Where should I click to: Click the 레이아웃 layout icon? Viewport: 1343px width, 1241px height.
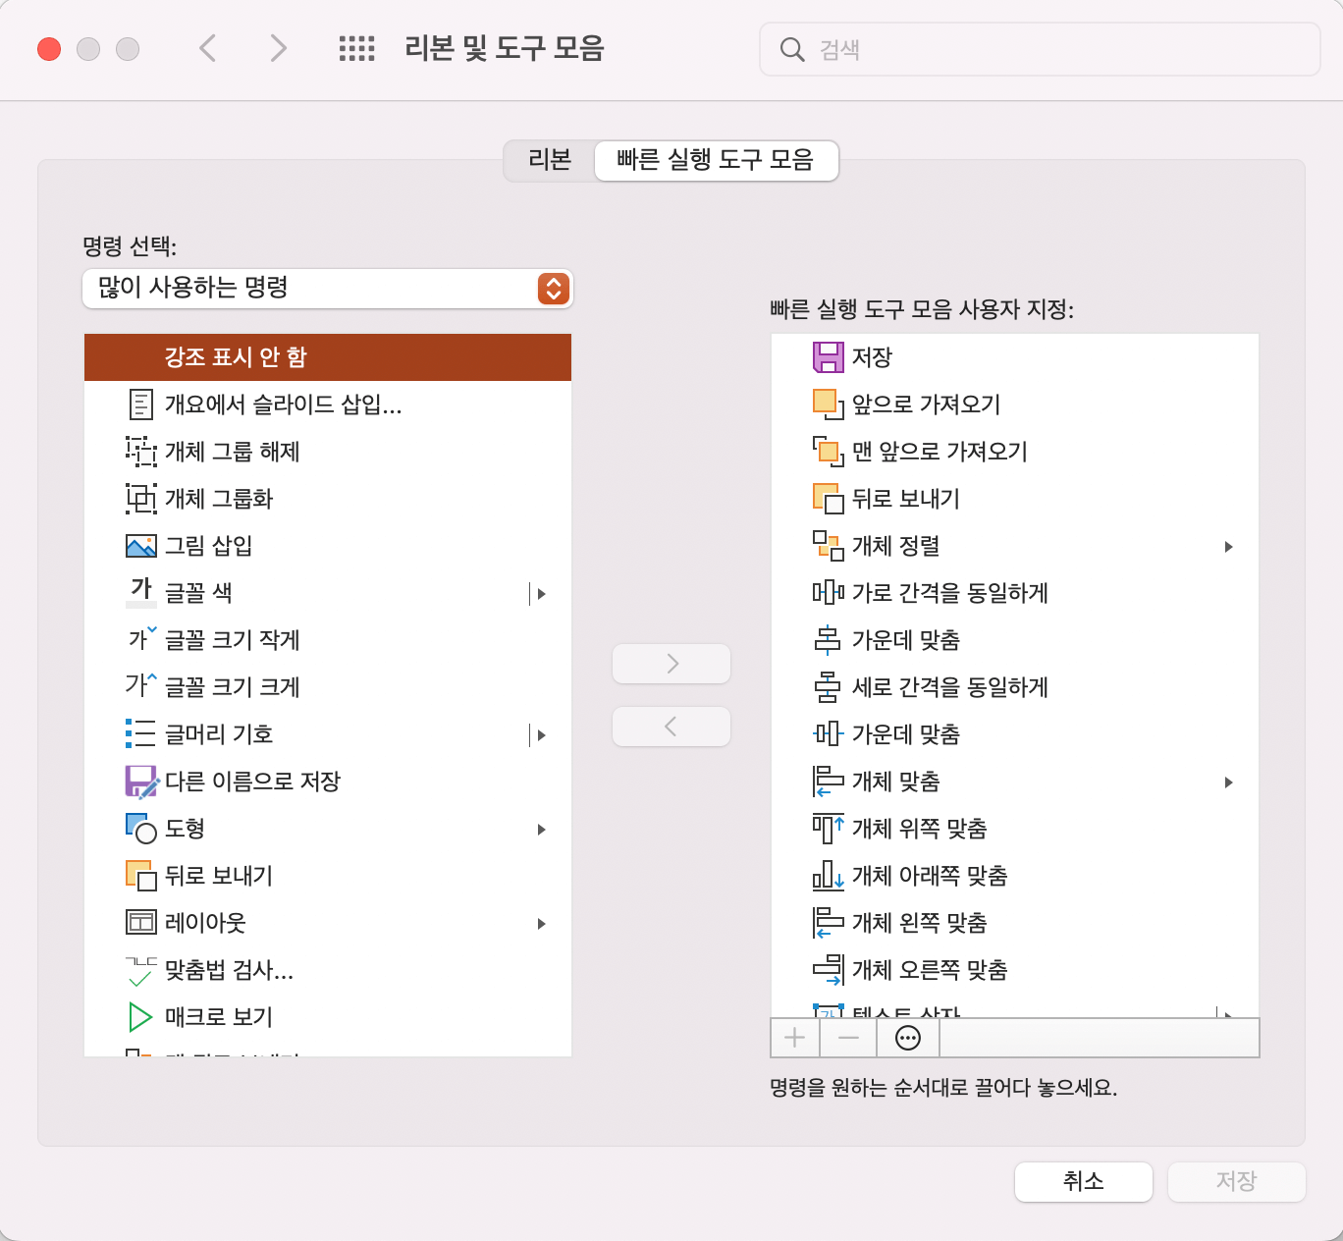pos(140,923)
